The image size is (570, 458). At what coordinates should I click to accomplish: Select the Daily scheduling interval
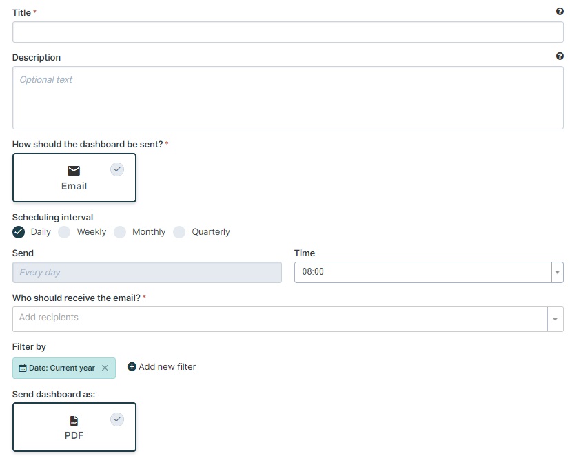click(19, 231)
